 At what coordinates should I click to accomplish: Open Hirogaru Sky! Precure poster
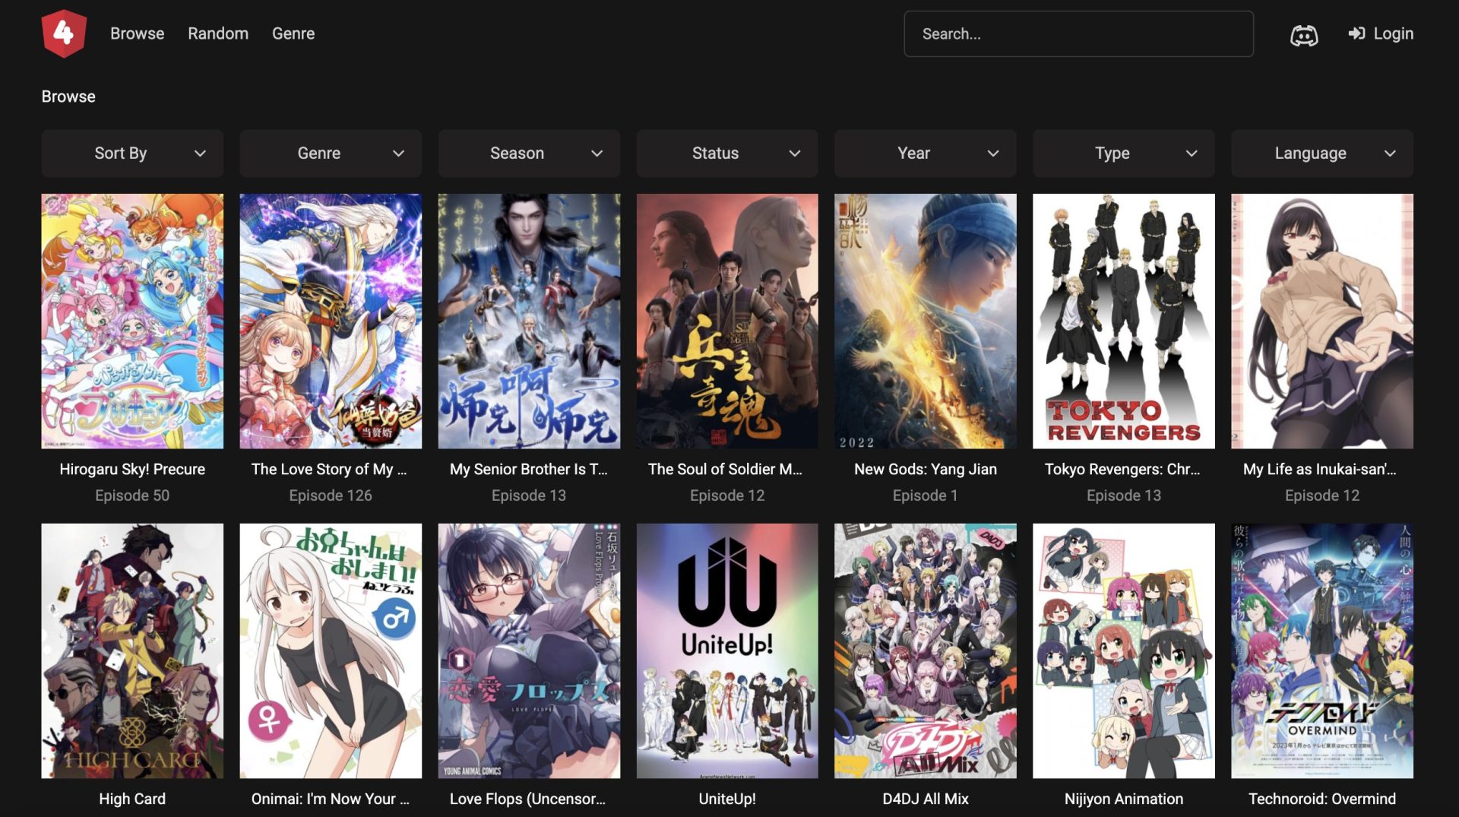(132, 321)
